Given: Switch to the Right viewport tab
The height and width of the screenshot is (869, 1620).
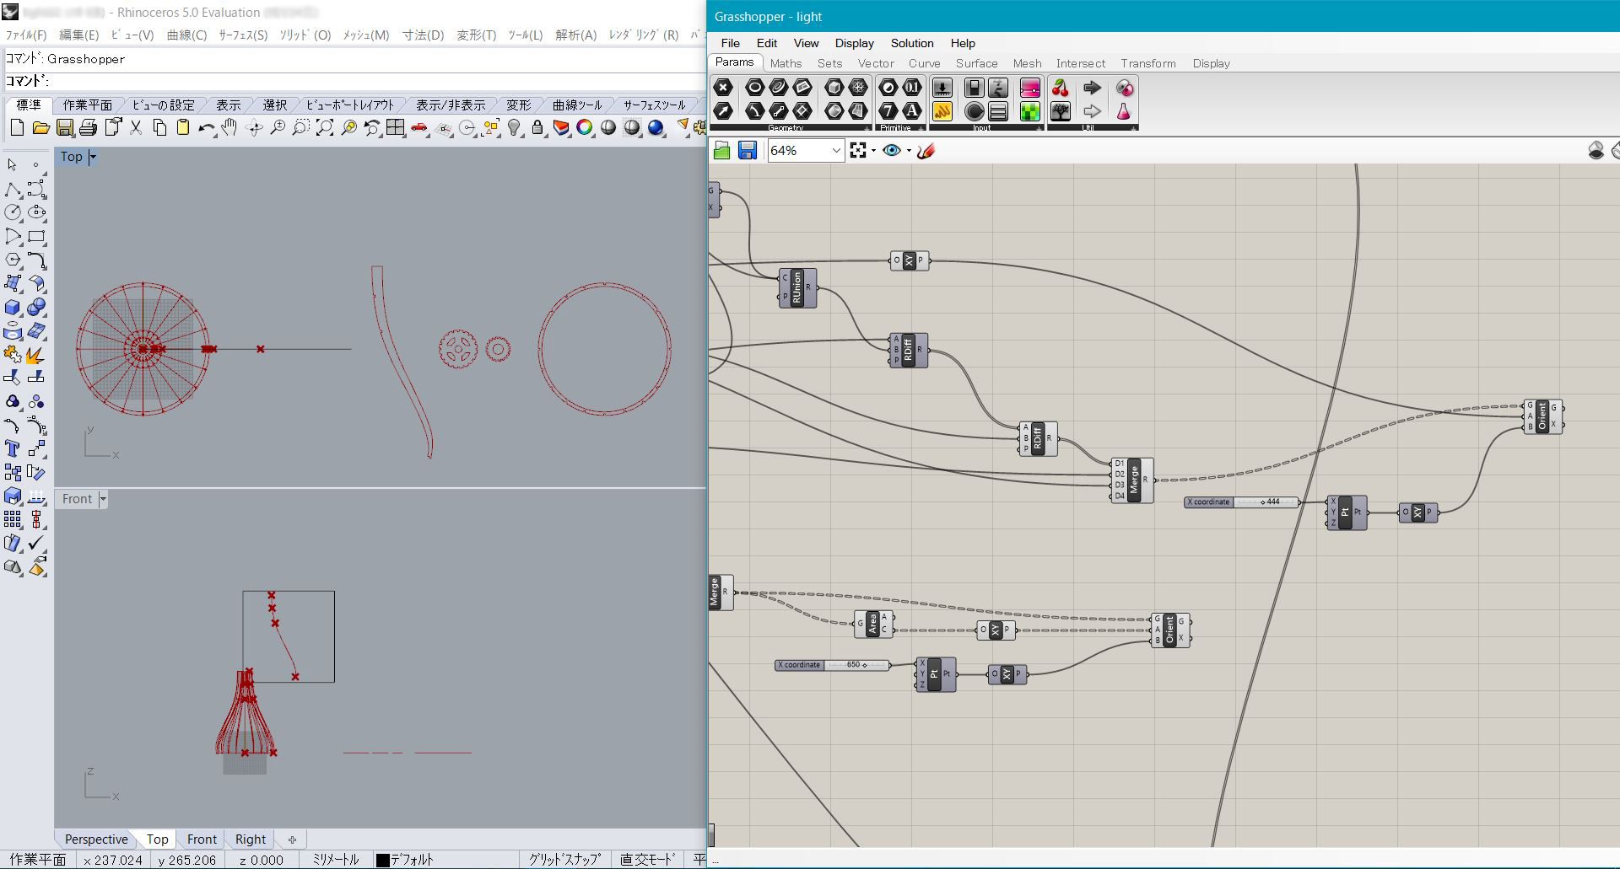Looking at the screenshot, I should click(251, 839).
